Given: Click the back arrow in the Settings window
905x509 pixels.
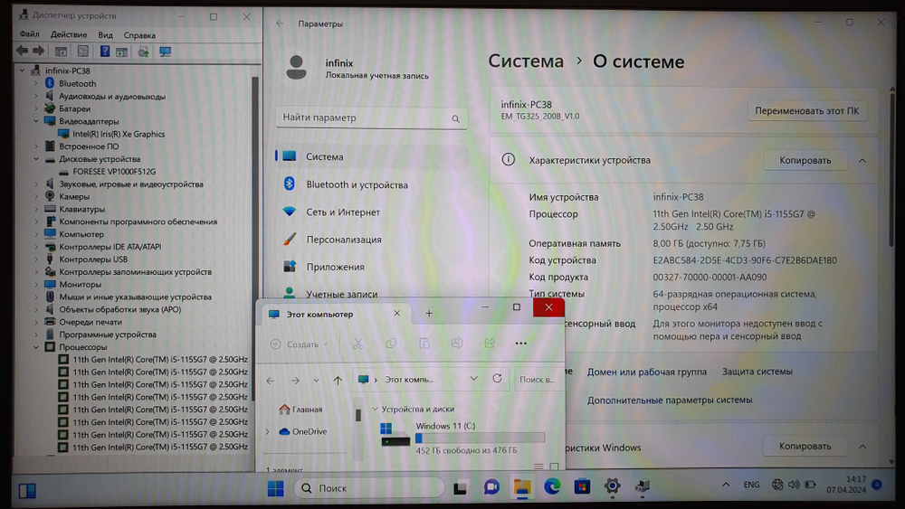Looking at the screenshot, I should (280, 24).
